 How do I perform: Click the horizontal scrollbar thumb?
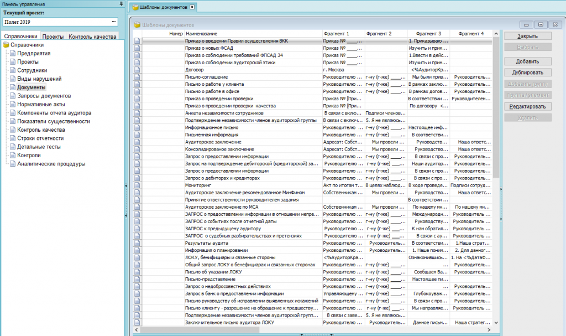coord(200,329)
